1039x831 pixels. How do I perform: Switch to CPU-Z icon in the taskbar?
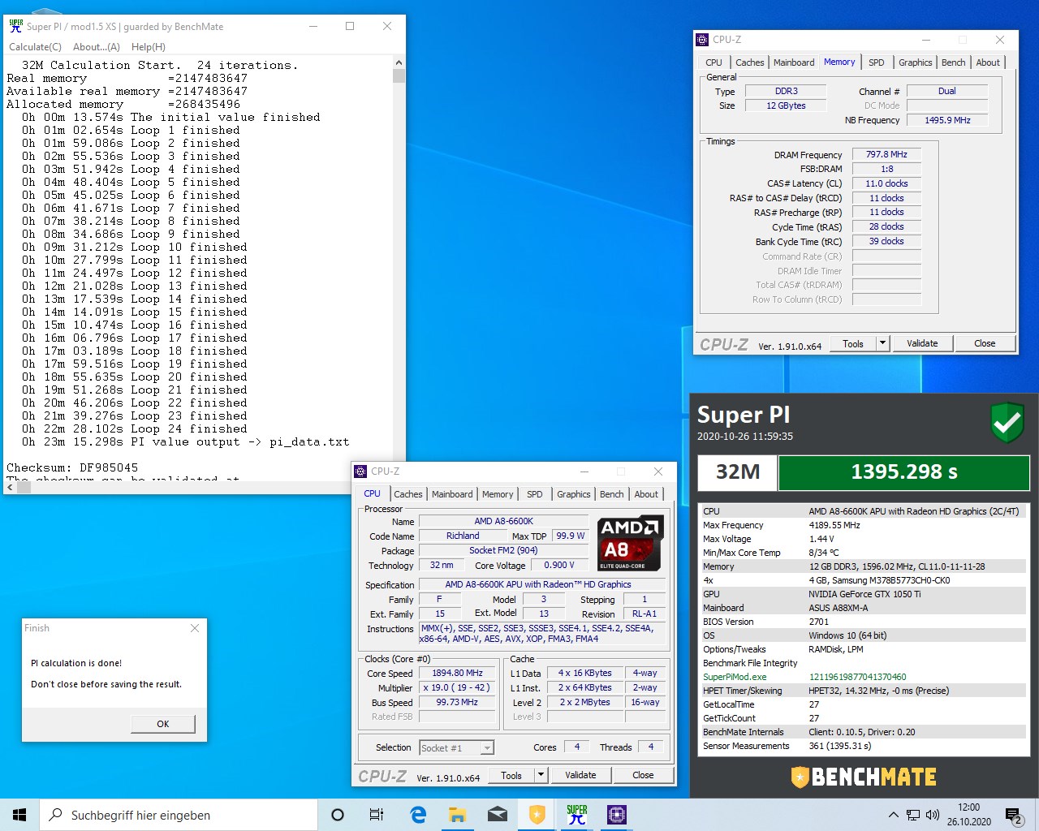[617, 815]
